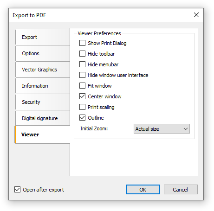Screen dimensions: 214x211
Task: Click the Actual size dropdown arrow
Action: click(186, 129)
